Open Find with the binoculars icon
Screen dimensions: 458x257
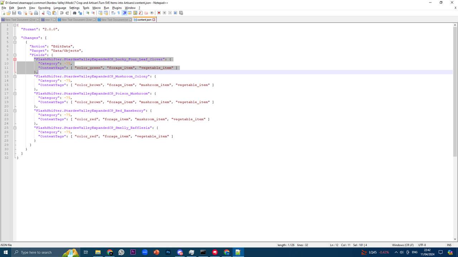click(74, 13)
